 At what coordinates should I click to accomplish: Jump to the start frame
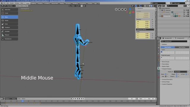74,99
